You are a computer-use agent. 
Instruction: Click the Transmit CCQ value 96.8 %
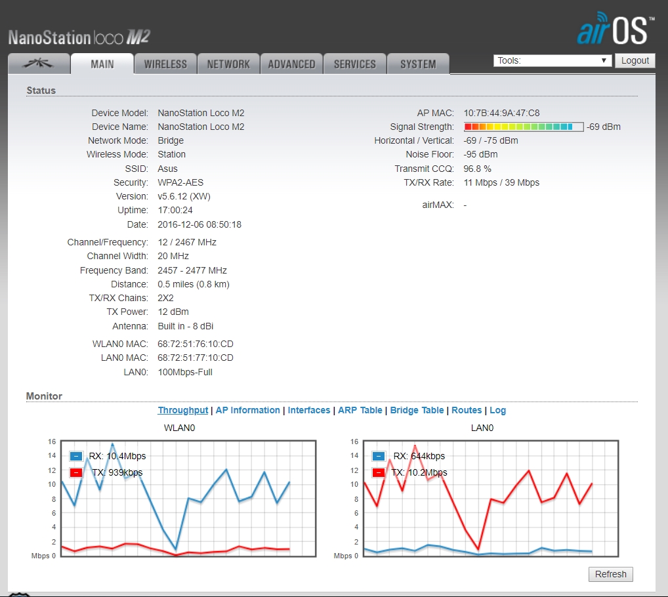pyautogui.click(x=477, y=169)
